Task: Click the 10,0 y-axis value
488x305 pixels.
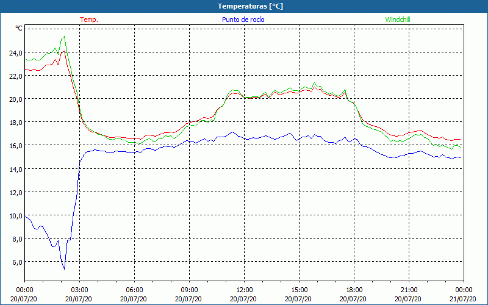Action: click(16, 216)
